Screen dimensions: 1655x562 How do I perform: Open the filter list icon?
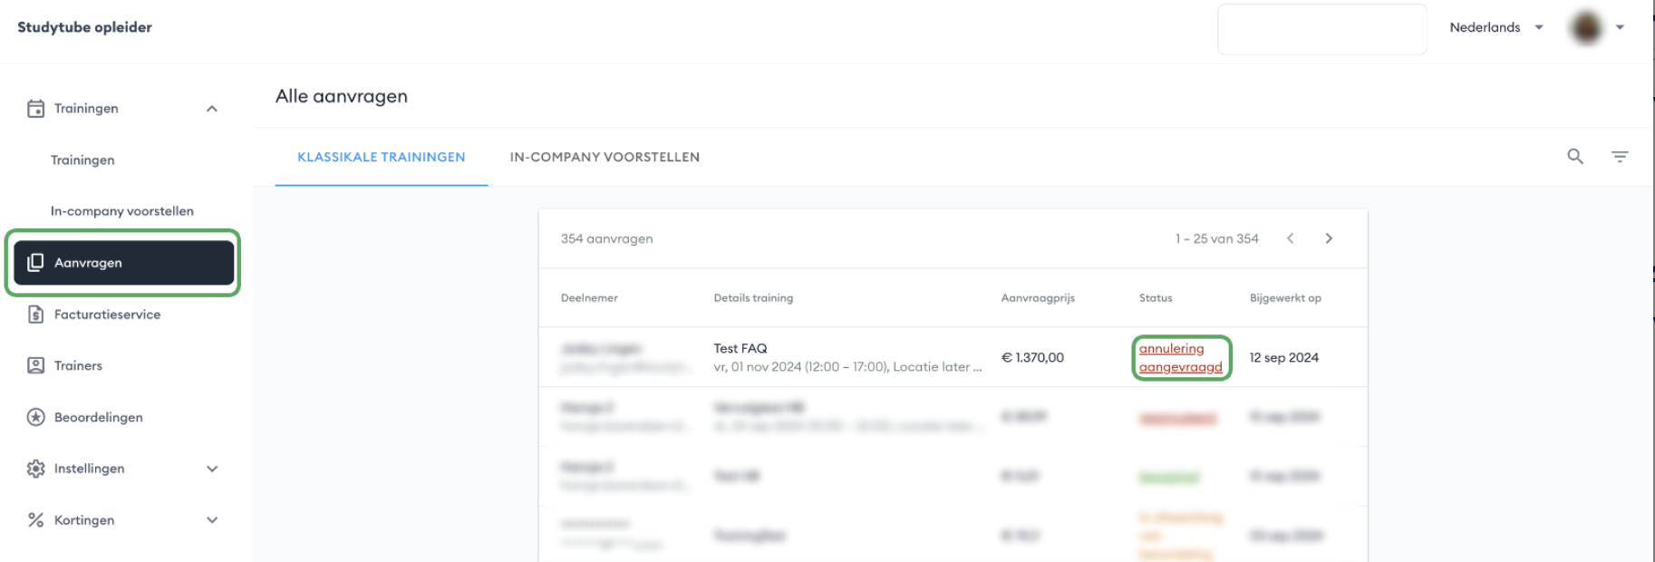point(1620,156)
